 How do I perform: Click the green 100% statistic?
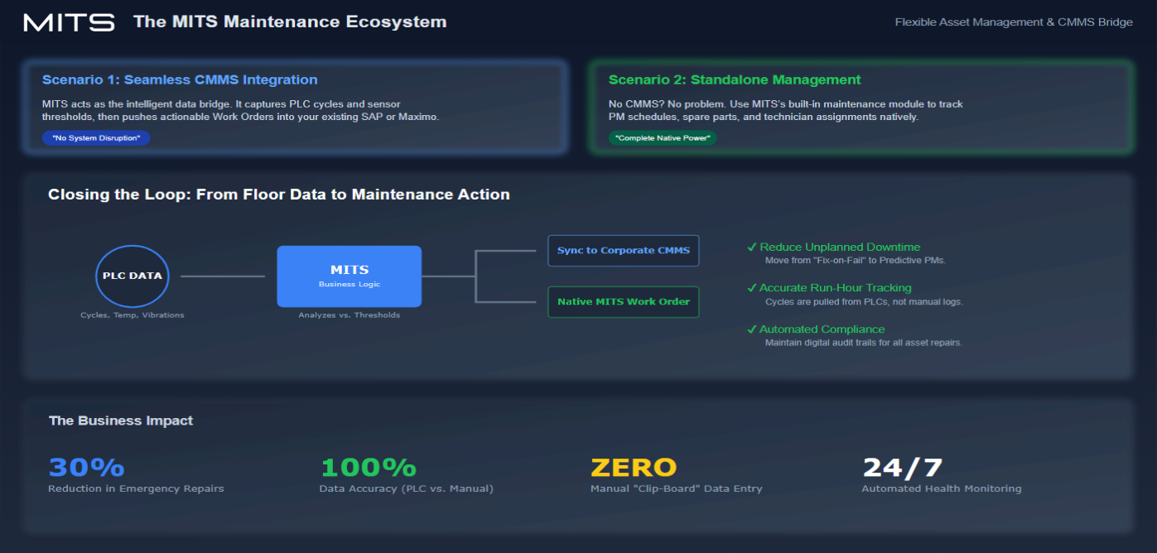(x=368, y=468)
